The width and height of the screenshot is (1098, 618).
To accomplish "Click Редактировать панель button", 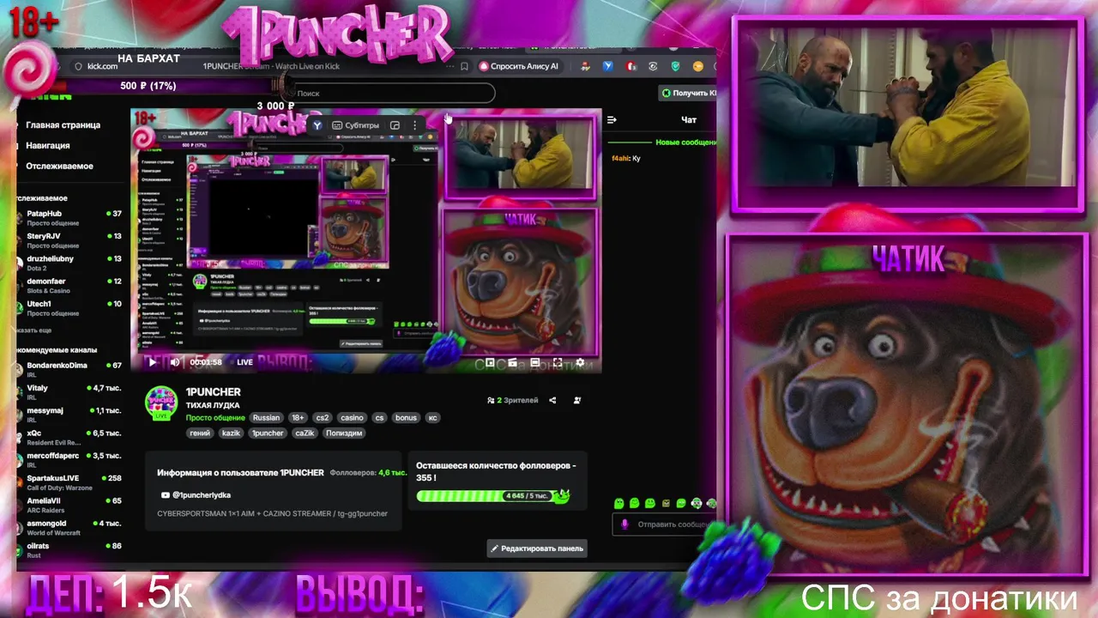I will point(537,548).
